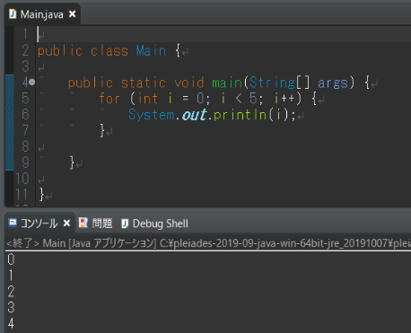The height and width of the screenshot is (333, 411).
Task: Click the String type in main signature
Action: 272,83
